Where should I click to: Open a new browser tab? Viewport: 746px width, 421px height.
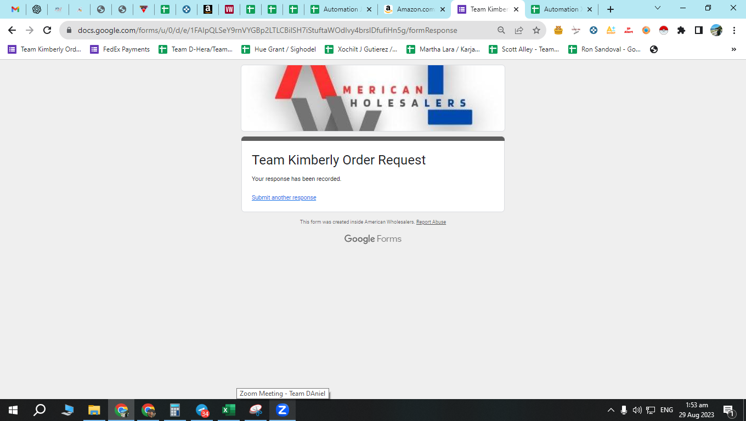pos(611,9)
